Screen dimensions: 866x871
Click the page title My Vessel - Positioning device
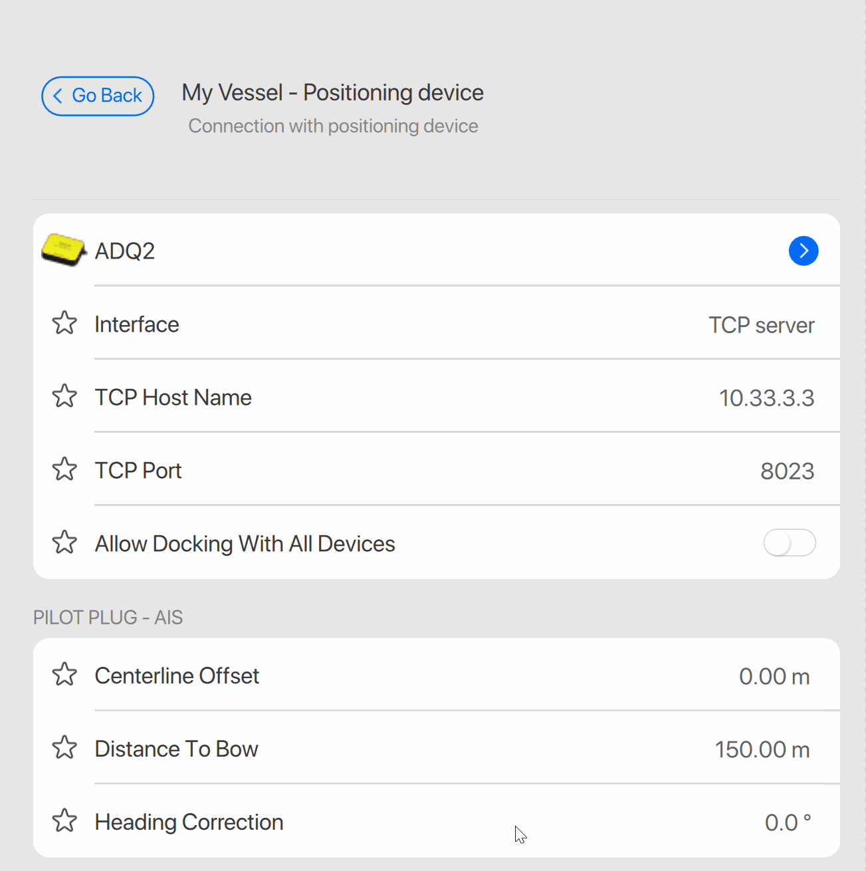(332, 92)
